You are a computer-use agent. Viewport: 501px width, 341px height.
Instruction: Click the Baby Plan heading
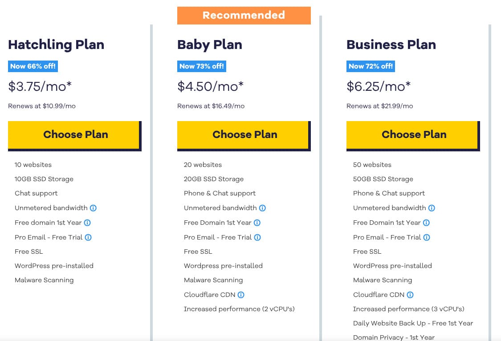click(210, 45)
